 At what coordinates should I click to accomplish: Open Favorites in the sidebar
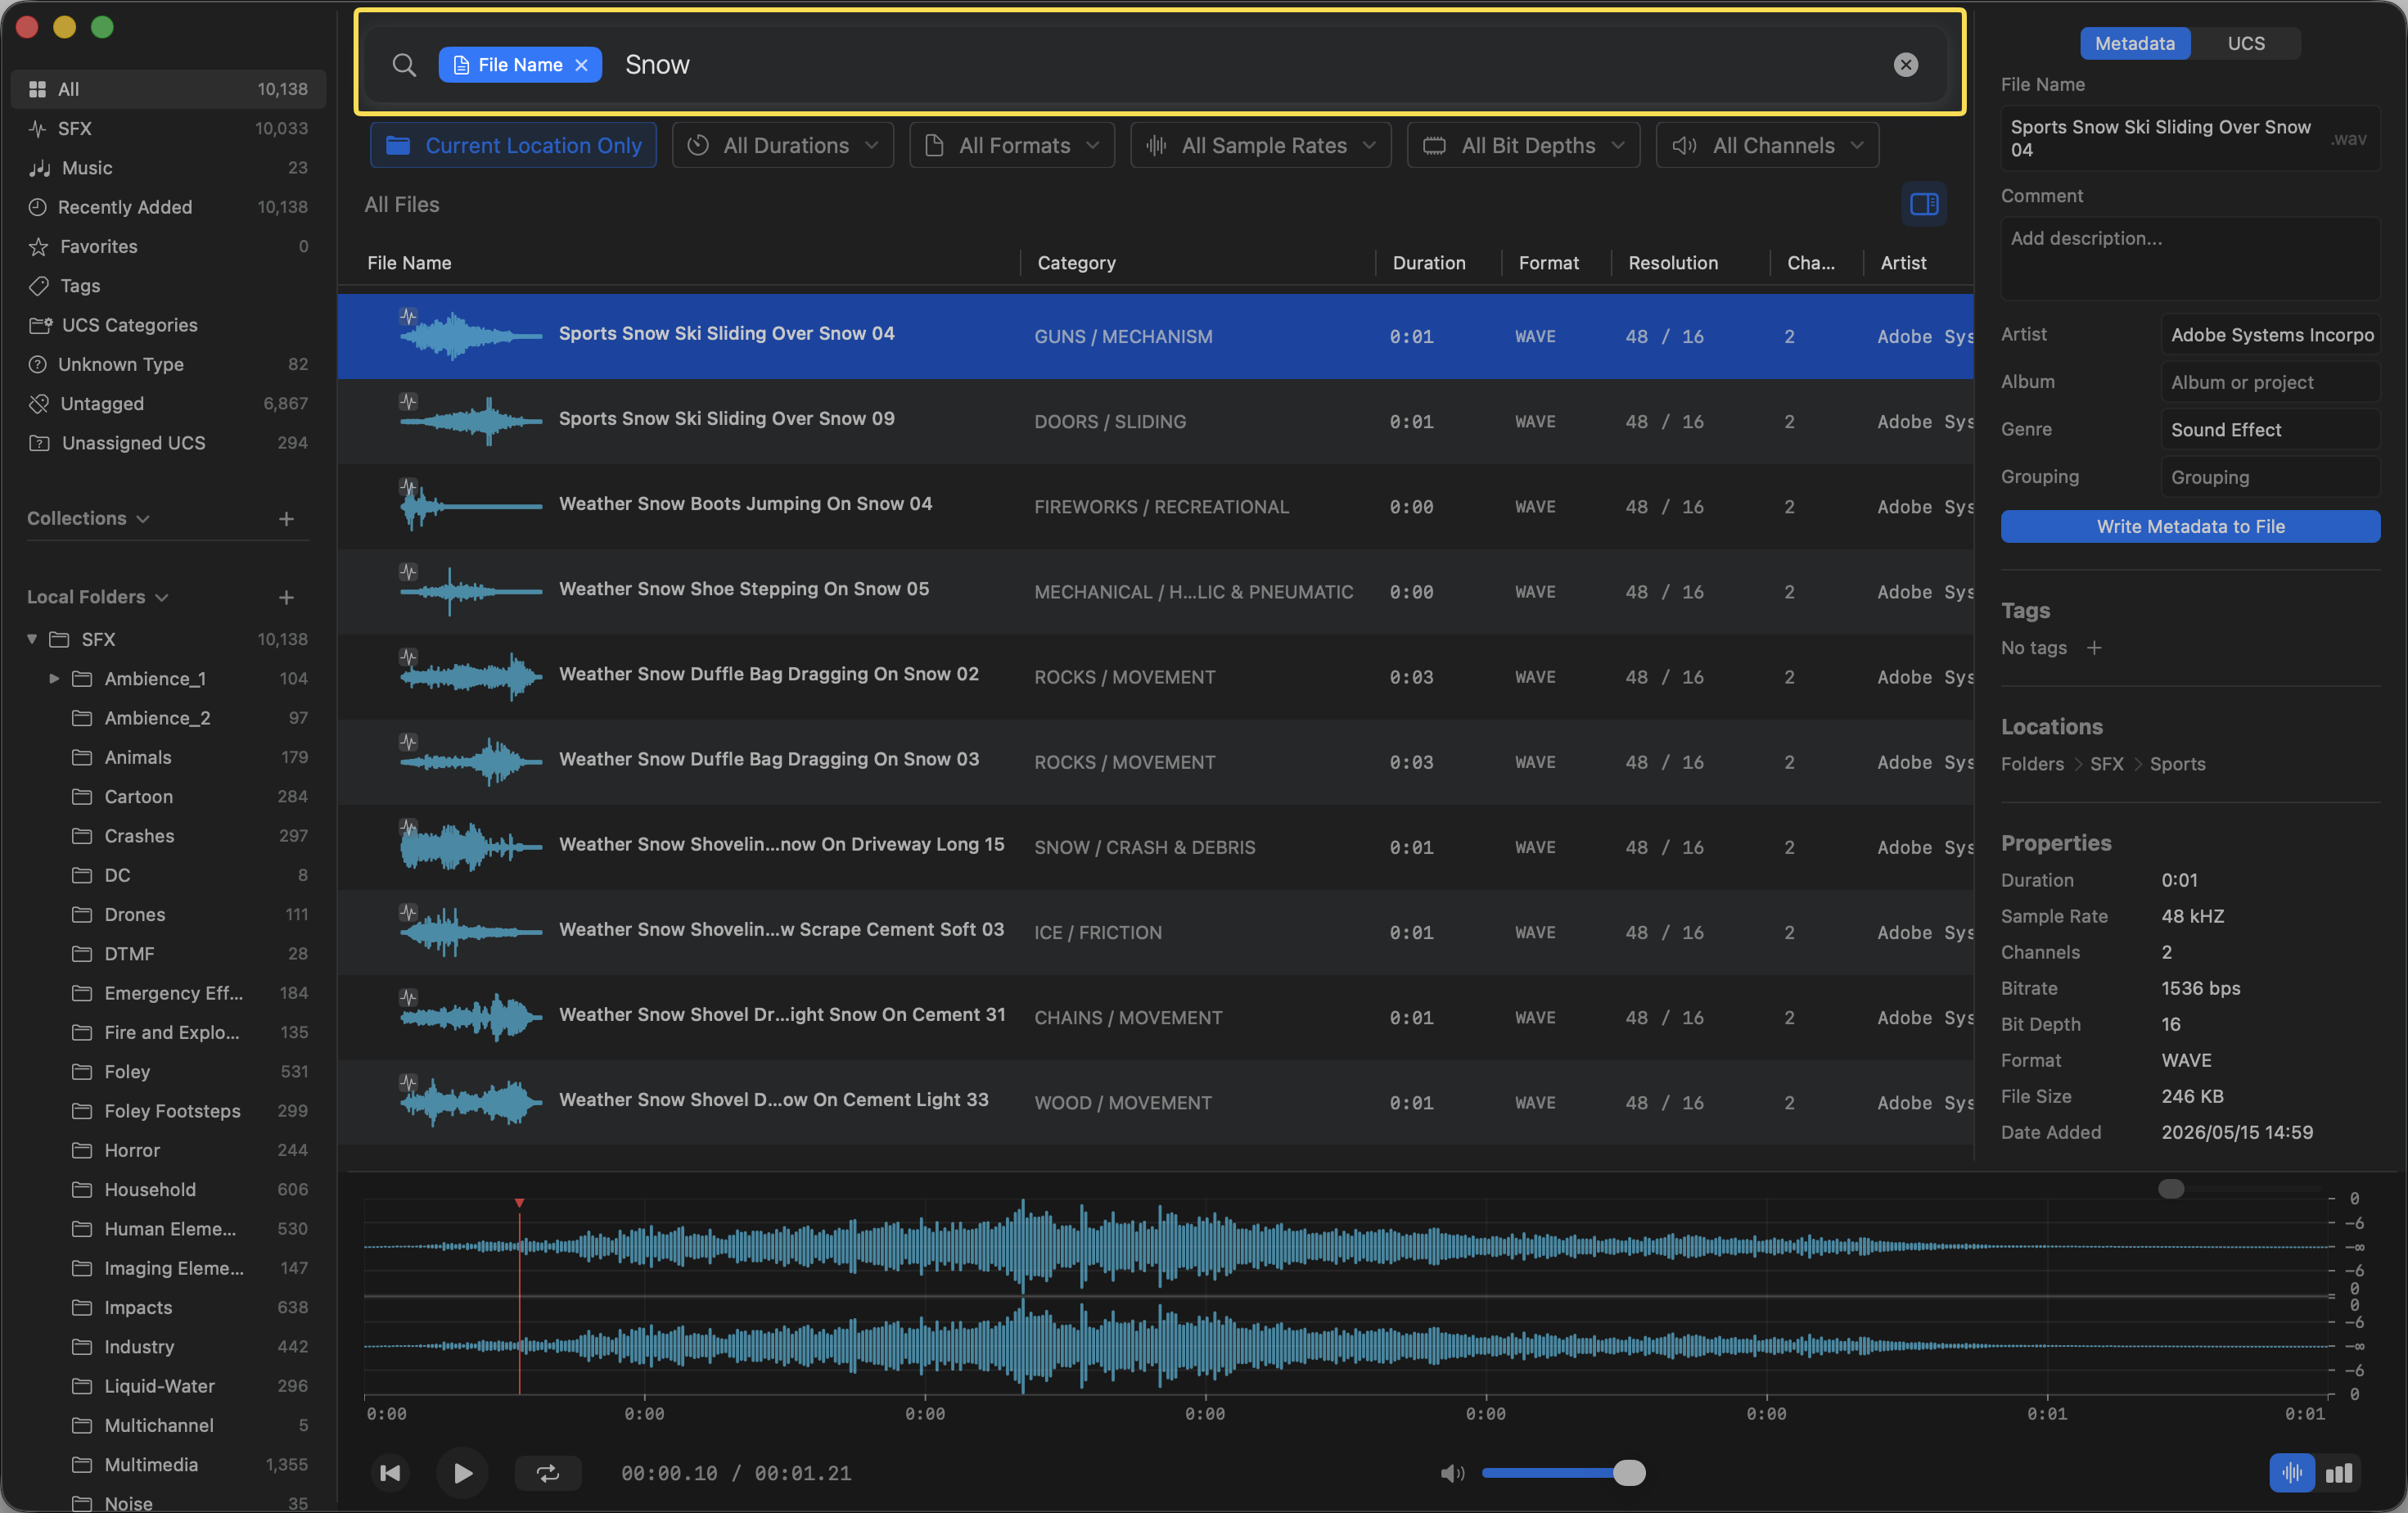click(x=168, y=246)
